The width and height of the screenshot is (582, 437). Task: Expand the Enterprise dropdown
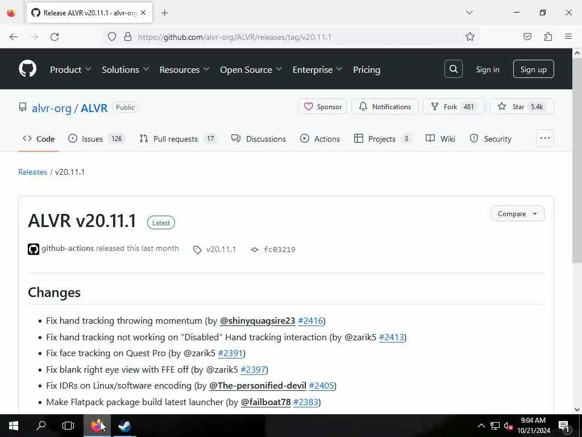click(x=317, y=69)
